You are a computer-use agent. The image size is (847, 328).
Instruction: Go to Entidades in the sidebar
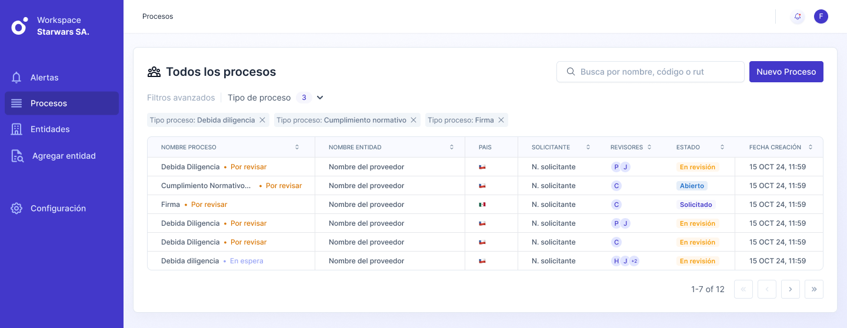pyautogui.click(x=50, y=129)
